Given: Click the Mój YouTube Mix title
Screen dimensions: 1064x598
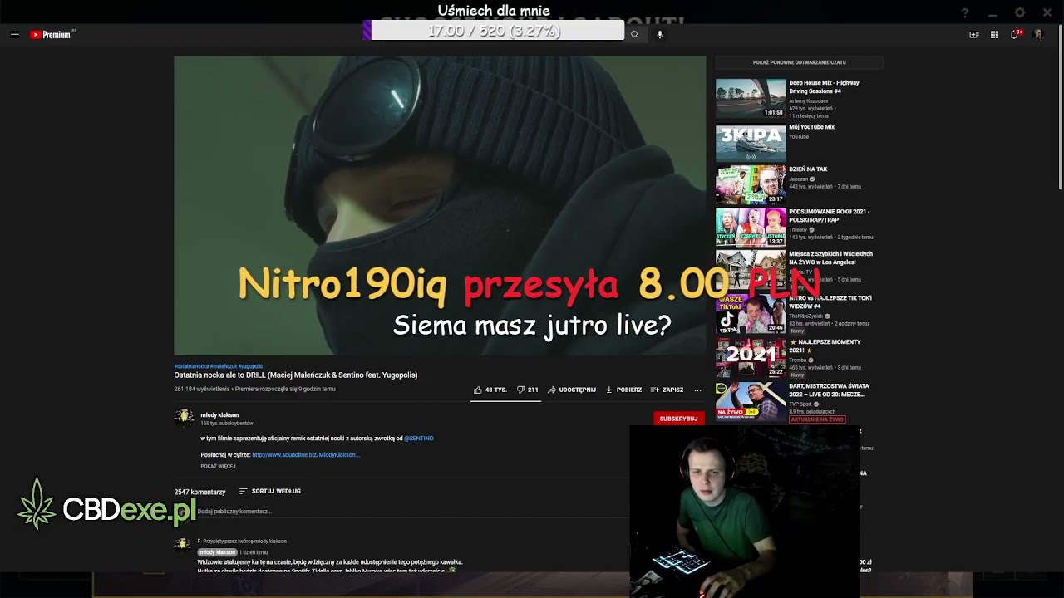Looking at the screenshot, I should [x=811, y=127].
